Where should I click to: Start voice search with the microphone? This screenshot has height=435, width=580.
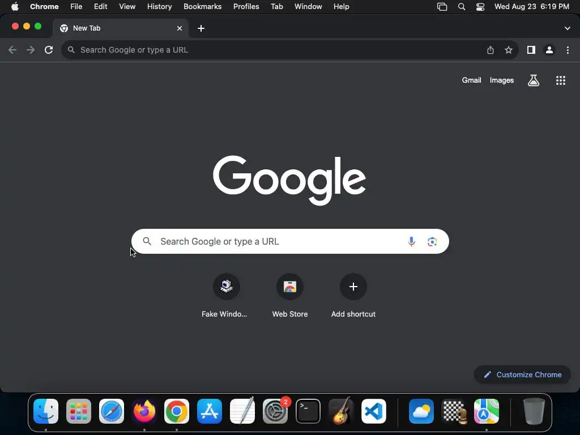[x=411, y=241]
